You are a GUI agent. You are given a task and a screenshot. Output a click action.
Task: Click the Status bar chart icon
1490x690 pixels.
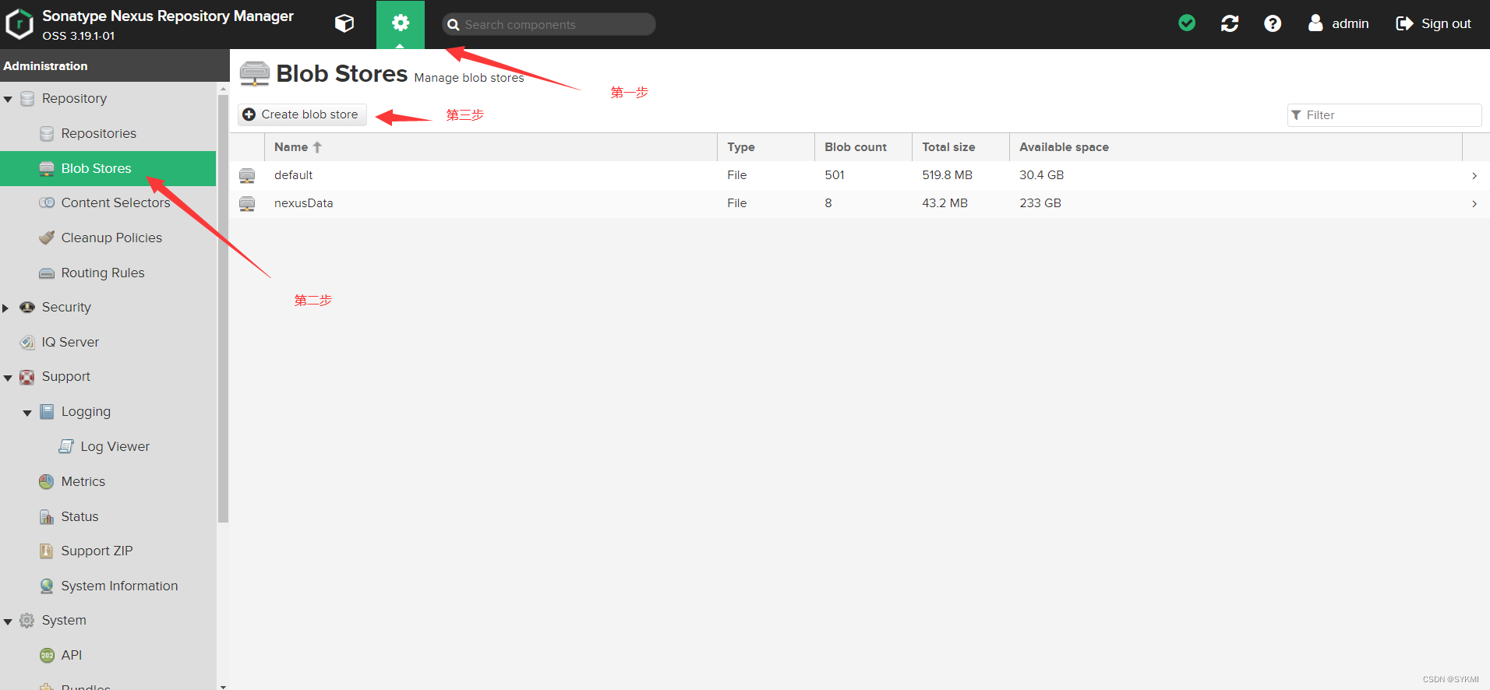[x=47, y=516]
